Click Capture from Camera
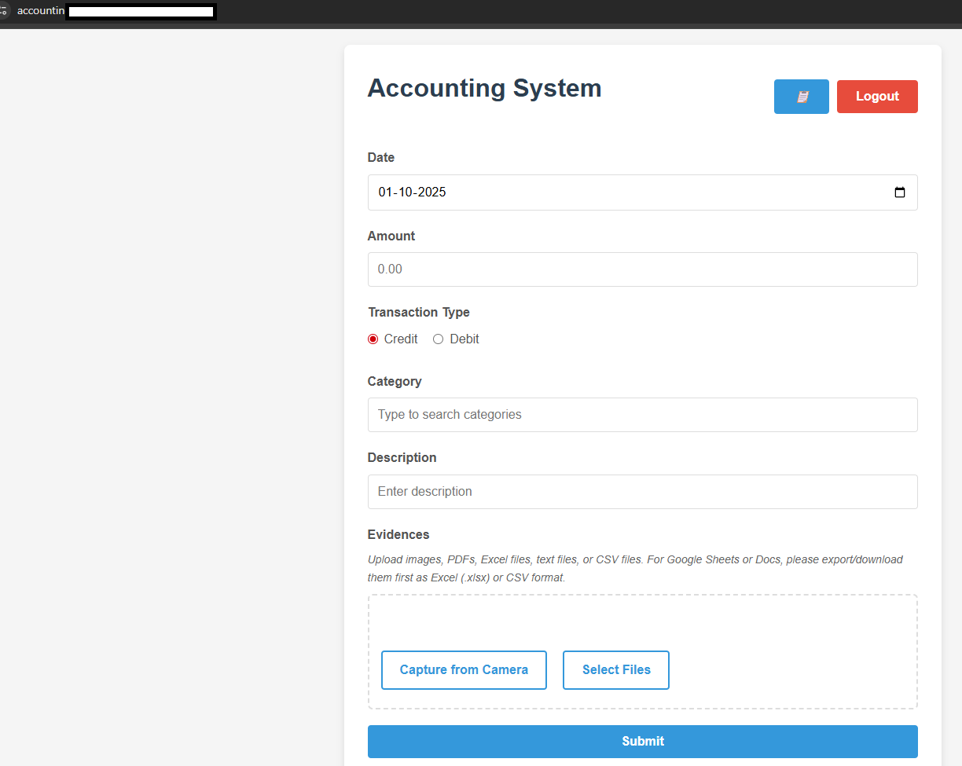The height and width of the screenshot is (766, 962). click(x=464, y=669)
